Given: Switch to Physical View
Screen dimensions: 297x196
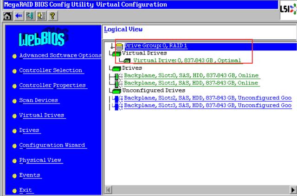Looking at the screenshot, I should (x=40, y=160).
